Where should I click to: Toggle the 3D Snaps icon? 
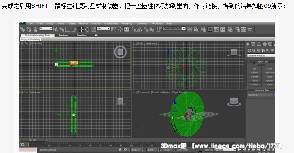(x=134, y=29)
